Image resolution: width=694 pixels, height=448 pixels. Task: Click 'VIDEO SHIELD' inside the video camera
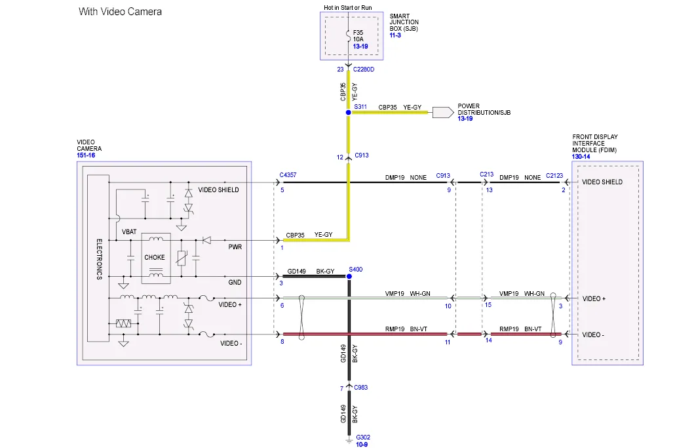[218, 190]
